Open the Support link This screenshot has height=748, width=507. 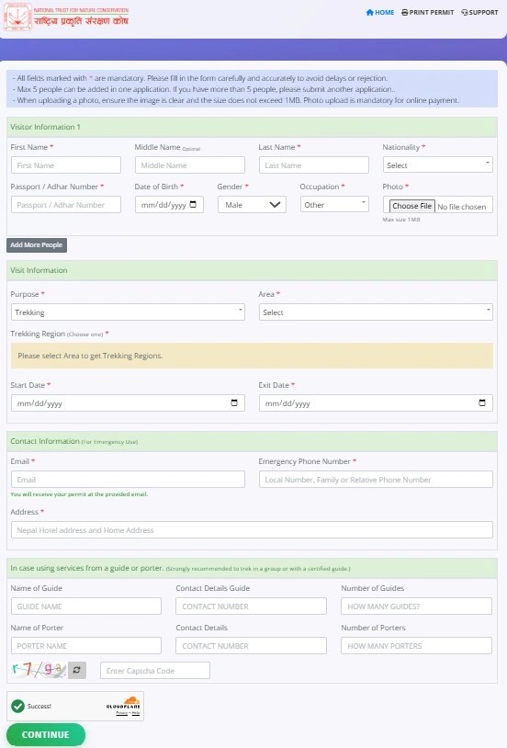click(x=479, y=12)
